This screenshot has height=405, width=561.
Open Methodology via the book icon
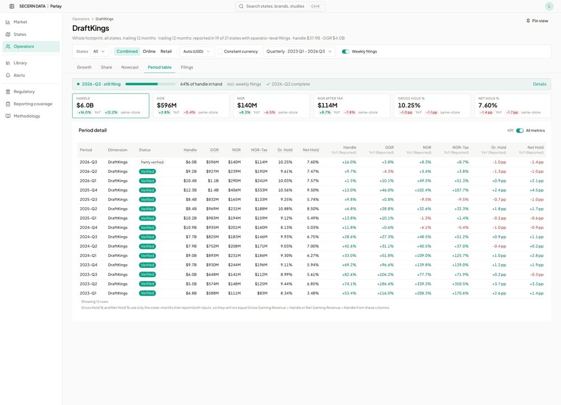[x=8, y=116]
